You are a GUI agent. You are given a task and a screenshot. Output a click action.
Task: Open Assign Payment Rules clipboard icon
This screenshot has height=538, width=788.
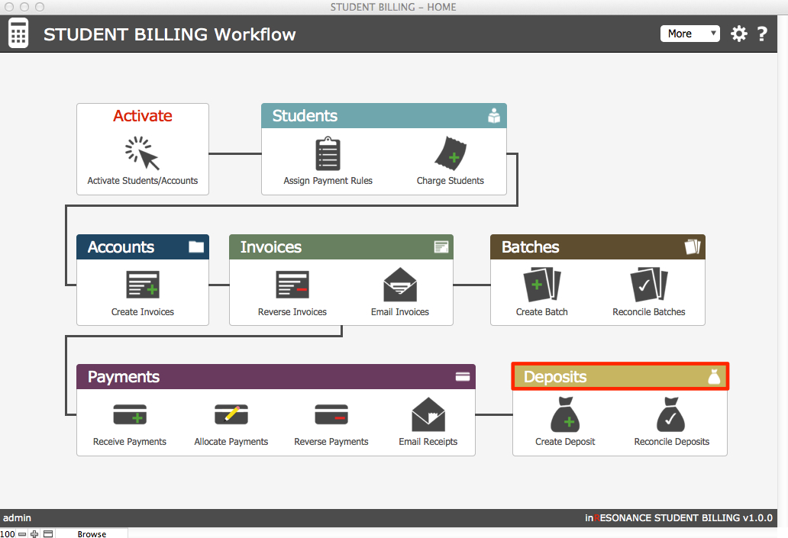click(328, 153)
